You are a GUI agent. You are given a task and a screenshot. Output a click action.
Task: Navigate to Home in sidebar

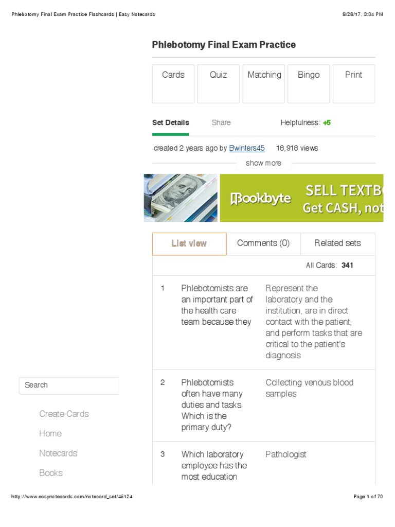point(50,433)
